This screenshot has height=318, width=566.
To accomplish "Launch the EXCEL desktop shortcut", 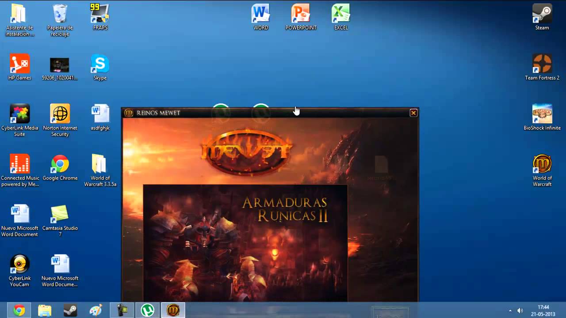I will pyautogui.click(x=341, y=17).
